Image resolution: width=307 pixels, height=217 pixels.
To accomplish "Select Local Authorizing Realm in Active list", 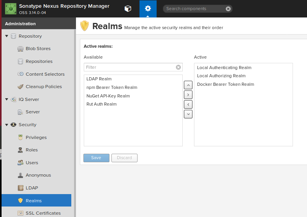I will pos(243,76).
